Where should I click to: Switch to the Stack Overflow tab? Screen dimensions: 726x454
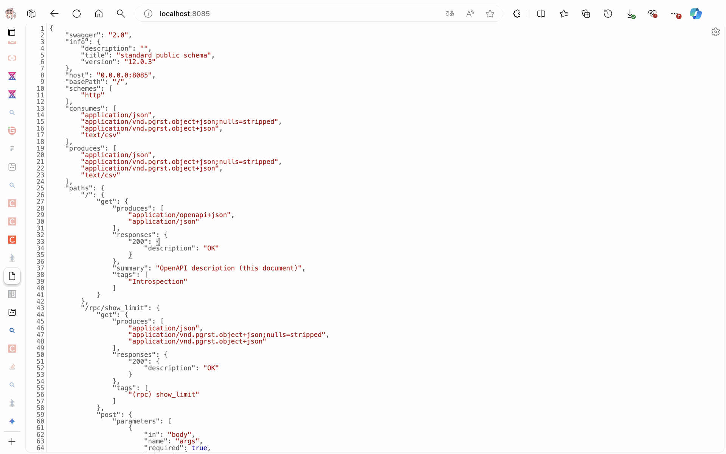[12, 367]
